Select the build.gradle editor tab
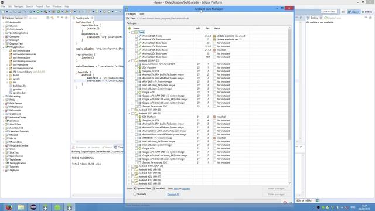 (x=83, y=18)
